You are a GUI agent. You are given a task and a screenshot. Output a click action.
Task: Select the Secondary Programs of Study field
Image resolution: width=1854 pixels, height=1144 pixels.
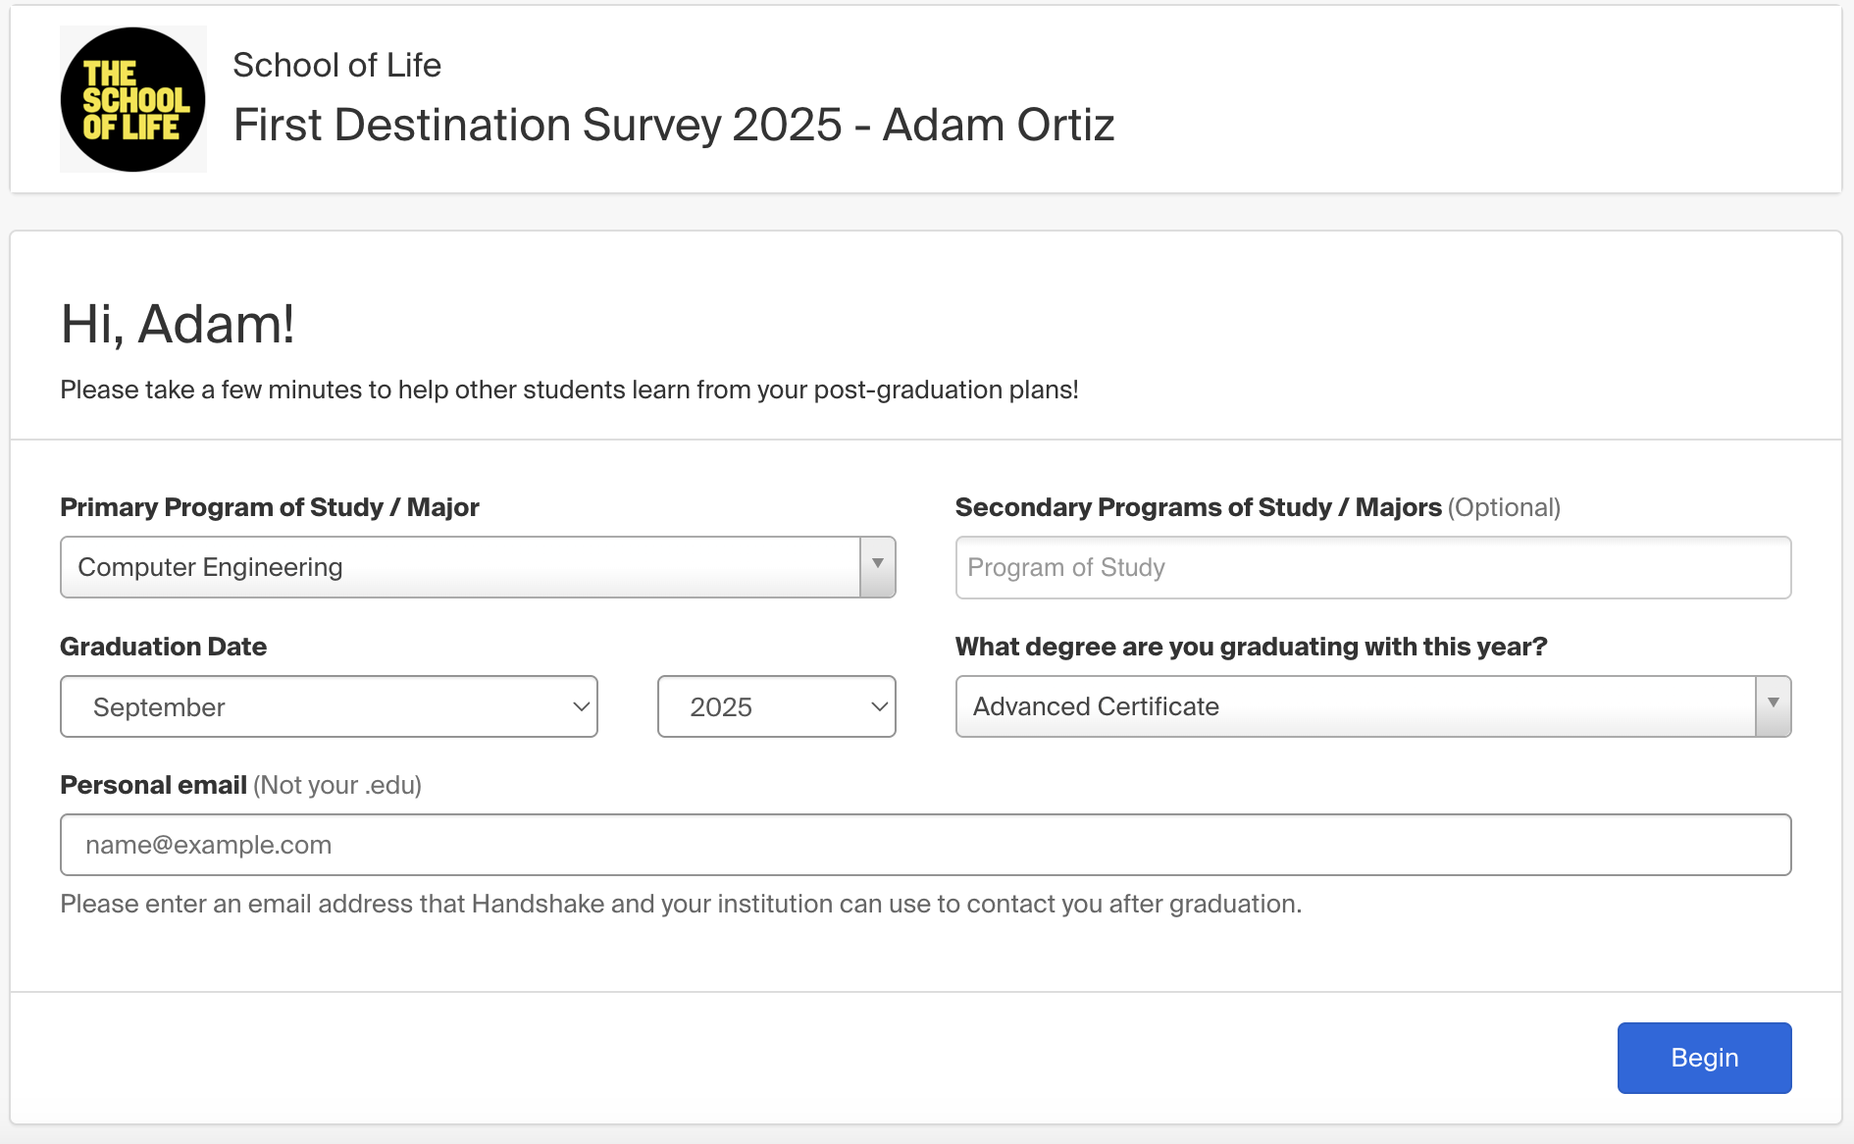pyautogui.click(x=1373, y=567)
